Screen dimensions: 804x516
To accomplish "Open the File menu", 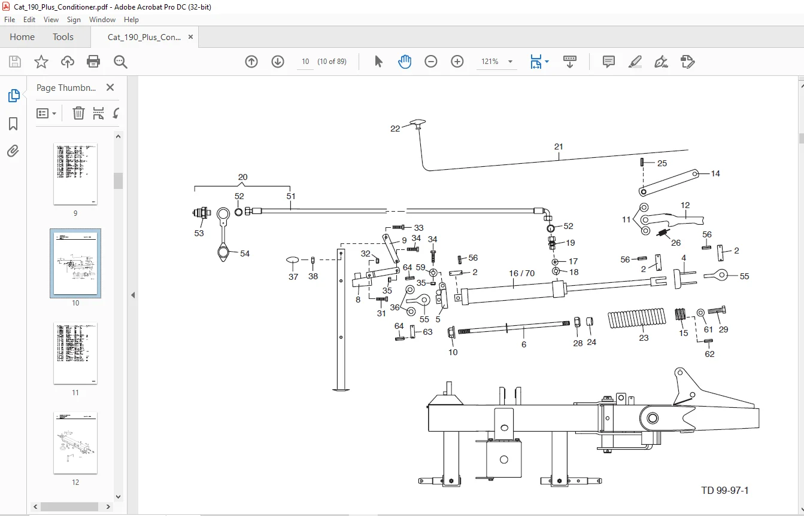I will tap(10, 20).
